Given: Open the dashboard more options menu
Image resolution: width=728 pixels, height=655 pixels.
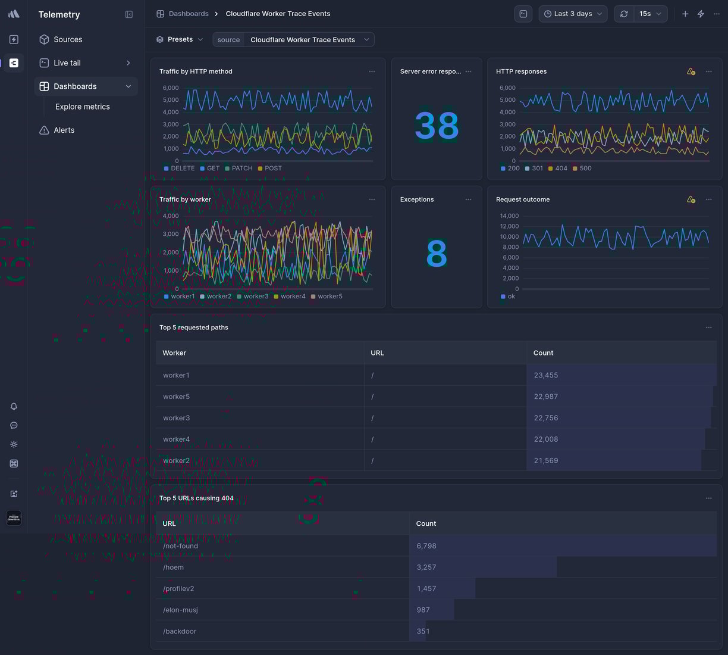Looking at the screenshot, I should click(x=717, y=14).
